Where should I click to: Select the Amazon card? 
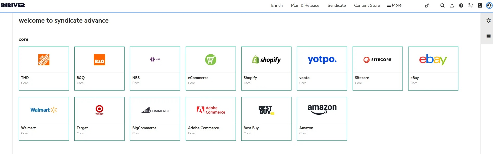click(x=322, y=119)
